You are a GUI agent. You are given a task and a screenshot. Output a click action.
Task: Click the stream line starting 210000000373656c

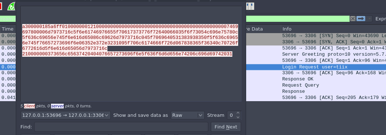point(127,54)
